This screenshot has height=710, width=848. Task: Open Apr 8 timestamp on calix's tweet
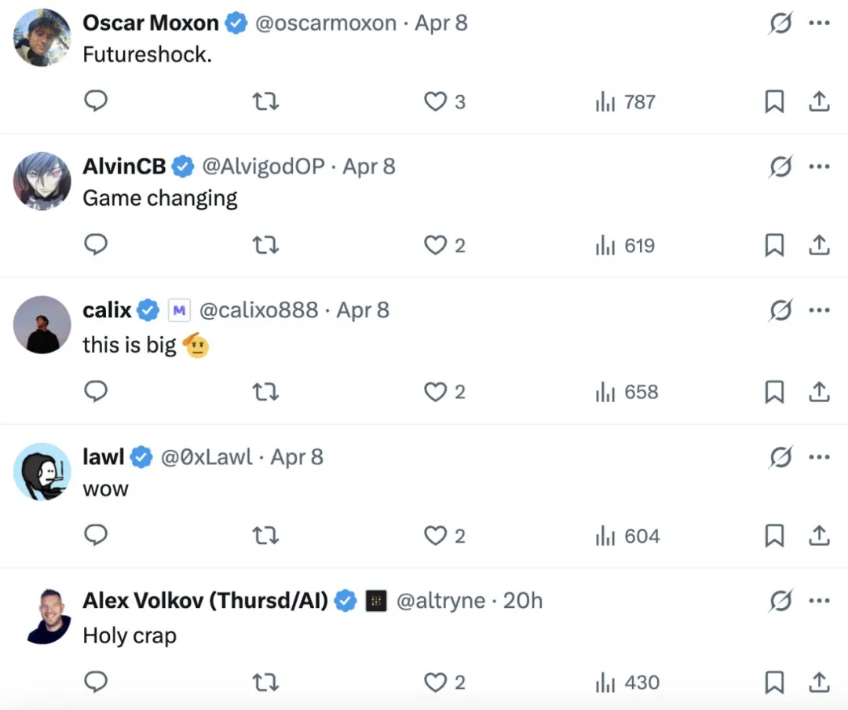[x=363, y=310]
